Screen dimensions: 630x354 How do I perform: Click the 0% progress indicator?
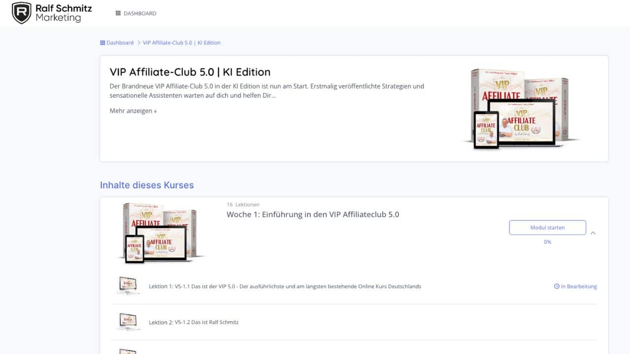click(x=547, y=242)
